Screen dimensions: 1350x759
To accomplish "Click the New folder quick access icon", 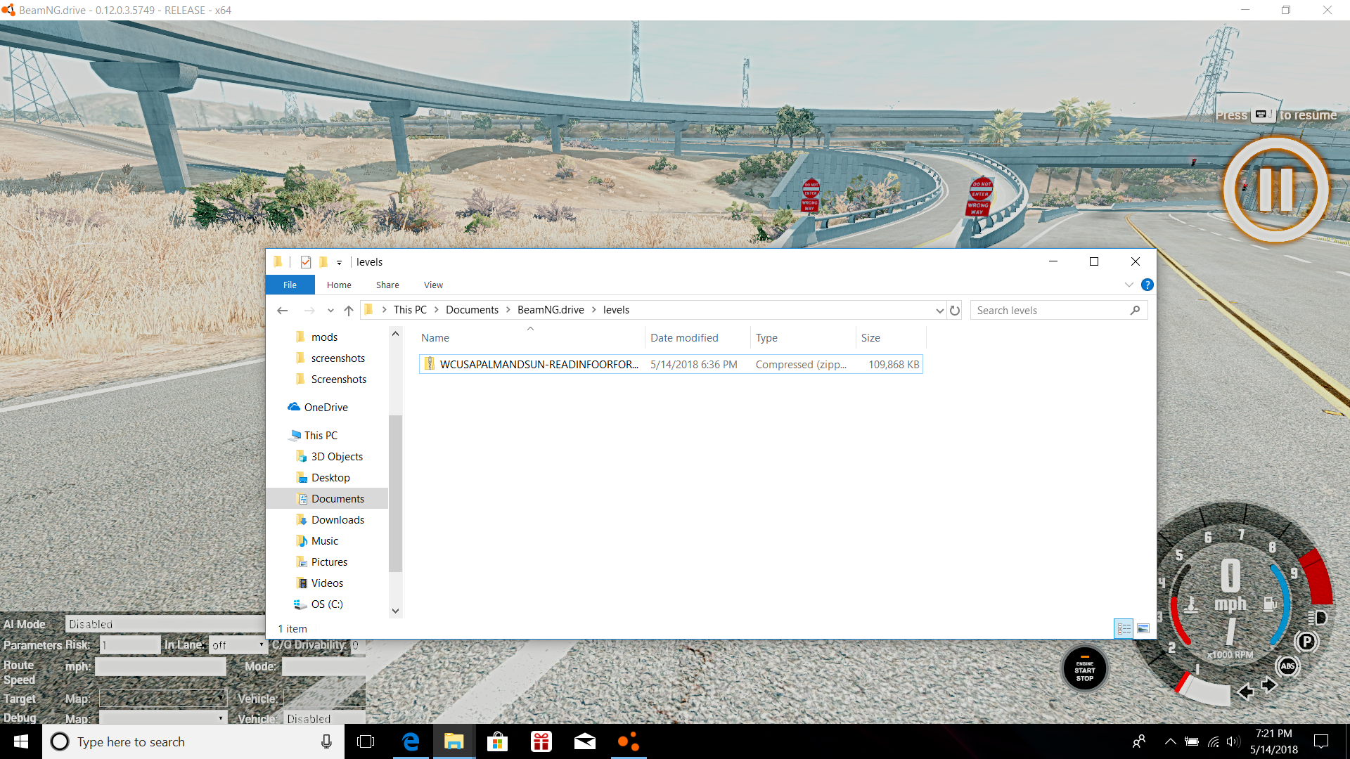I will 323,262.
